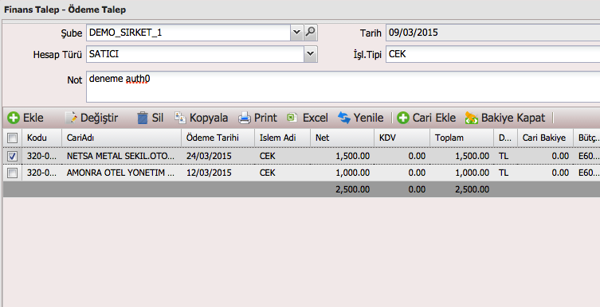Expand the Şube dropdown arrow
Image resolution: width=600 pixels, height=307 pixels.
296,33
